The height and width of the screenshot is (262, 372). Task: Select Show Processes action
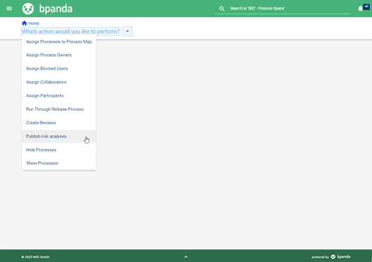click(x=59, y=163)
